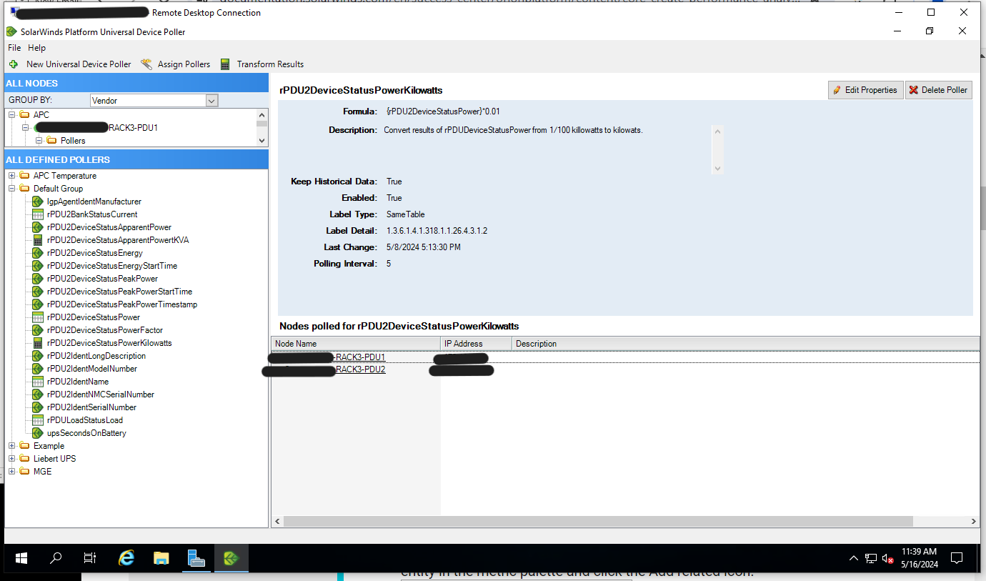This screenshot has height=581, width=986.
Task: Select rPDU2DeviceStatusEnergy poller icon
Action: coord(39,253)
